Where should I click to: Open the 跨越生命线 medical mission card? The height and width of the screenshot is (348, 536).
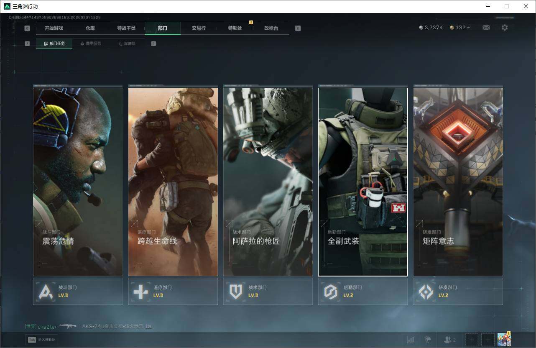click(x=173, y=182)
